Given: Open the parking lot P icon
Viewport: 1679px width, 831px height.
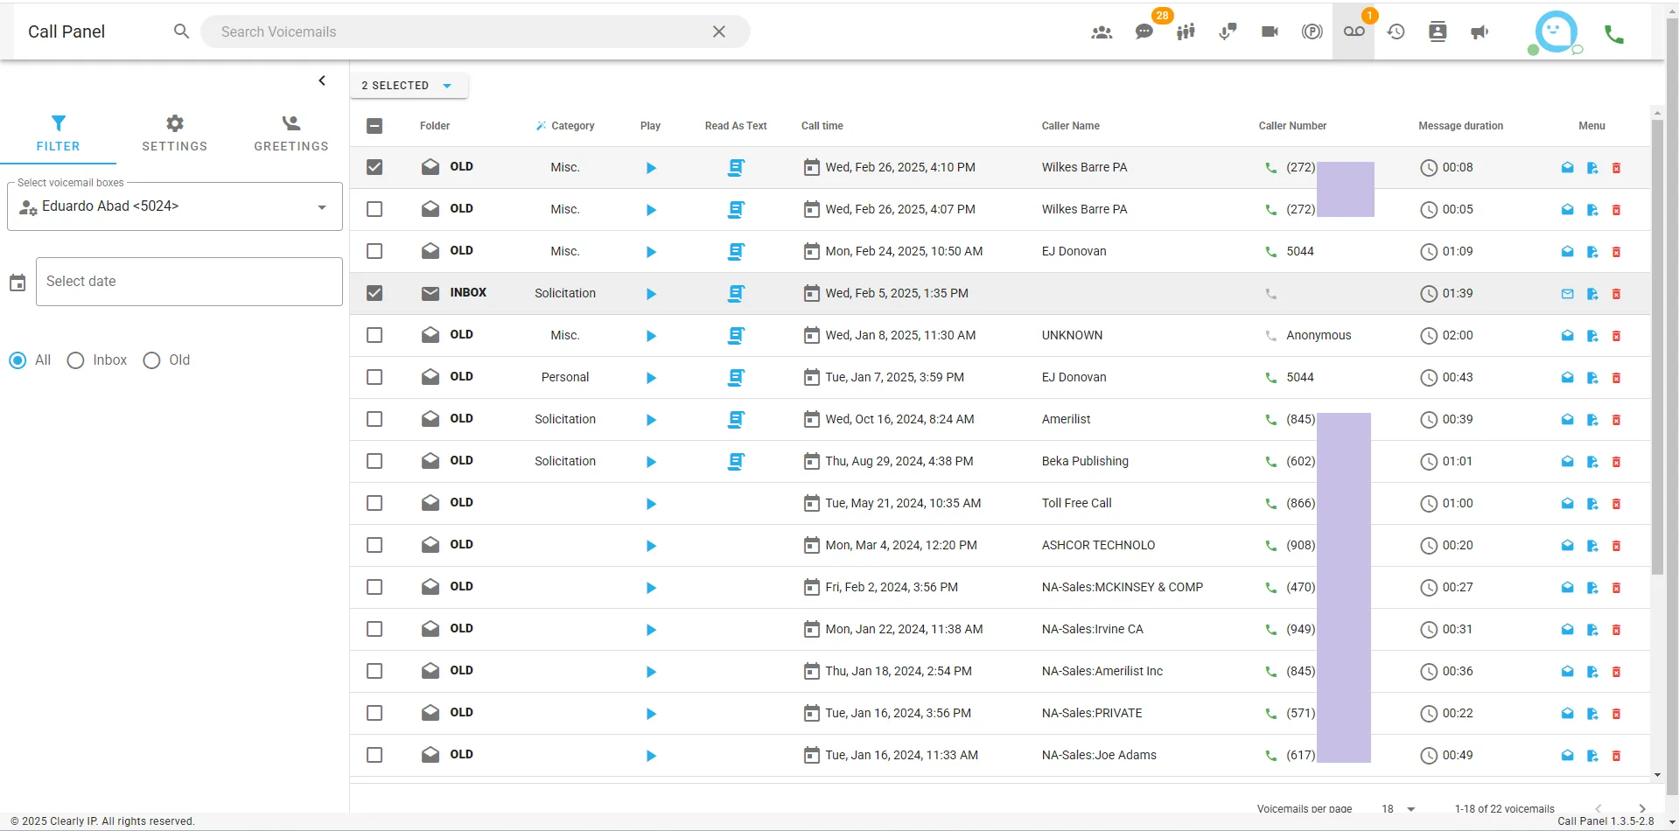Looking at the screenshot, I should click(x=1312, y=31).
